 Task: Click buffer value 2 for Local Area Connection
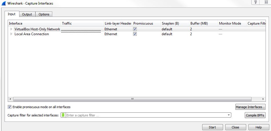(x=191, y=34)
